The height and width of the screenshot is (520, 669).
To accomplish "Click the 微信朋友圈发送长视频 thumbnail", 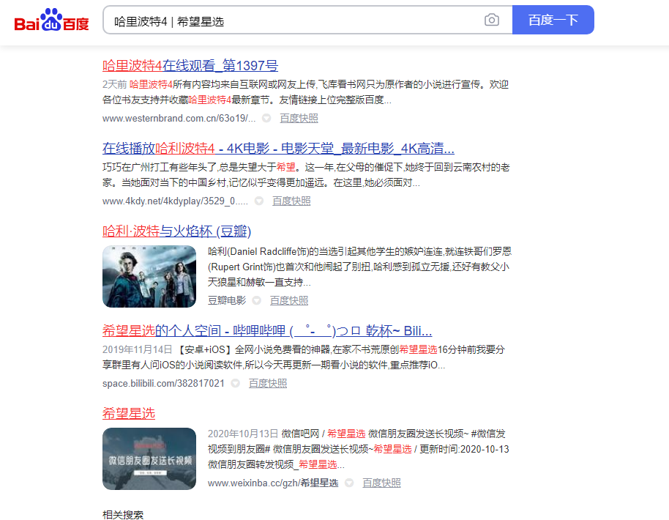I will tap(149, 458).
